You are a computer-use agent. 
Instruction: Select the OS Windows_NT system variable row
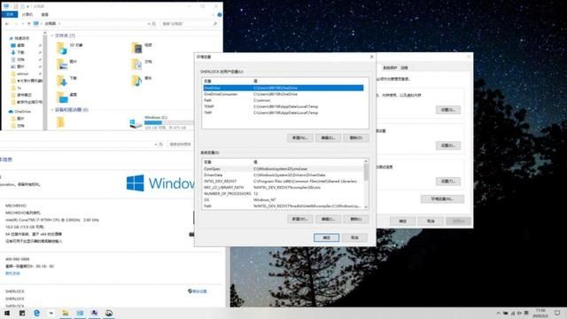[x=283, y=199]
